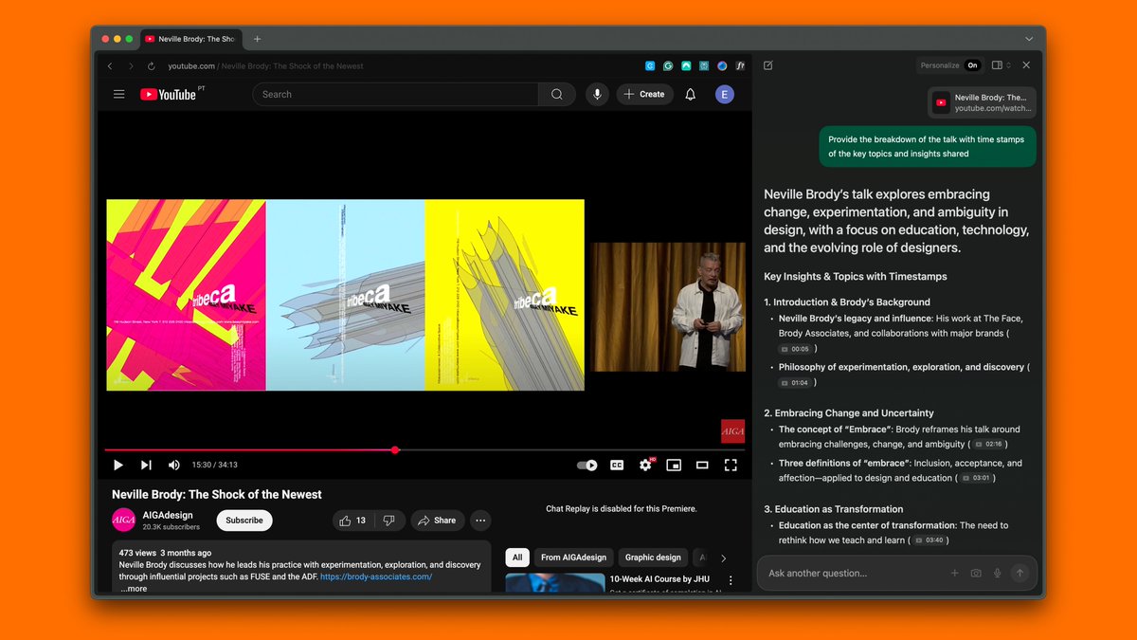Expand description with ...more
Viewport: 1137px width, 640px height.
134,589
